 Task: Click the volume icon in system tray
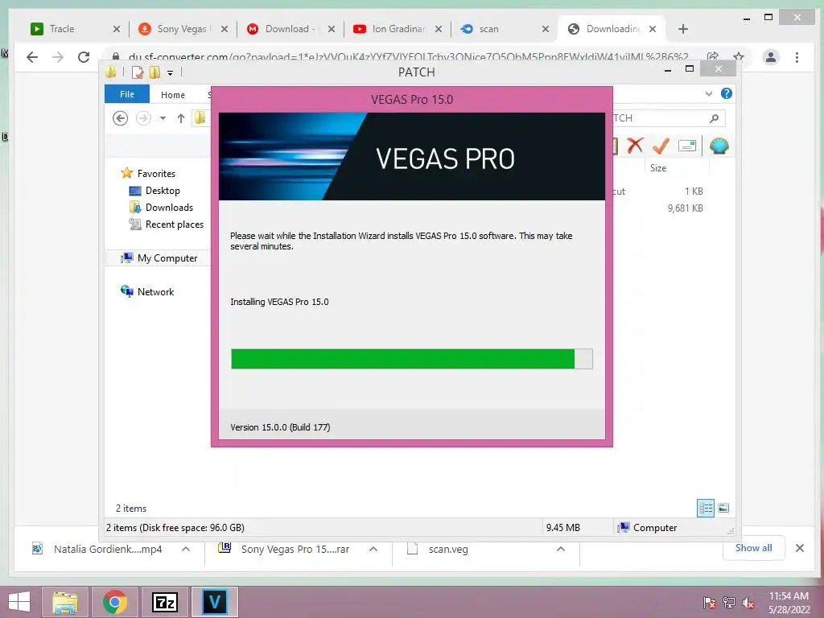748,603
